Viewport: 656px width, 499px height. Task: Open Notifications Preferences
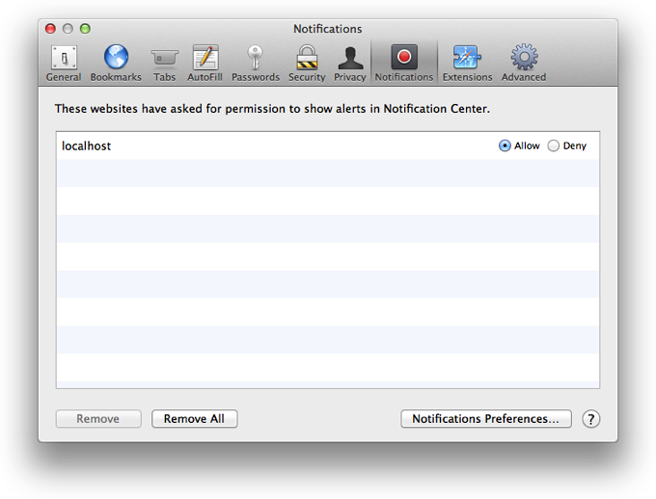coord(485,419)
